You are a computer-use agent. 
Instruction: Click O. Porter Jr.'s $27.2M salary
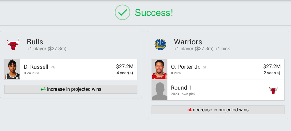272,66
